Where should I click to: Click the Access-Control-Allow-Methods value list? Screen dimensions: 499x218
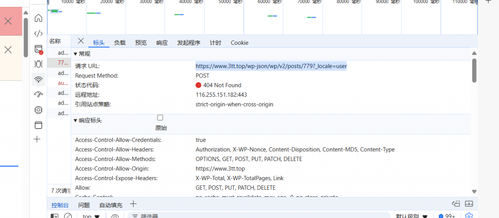249,159
